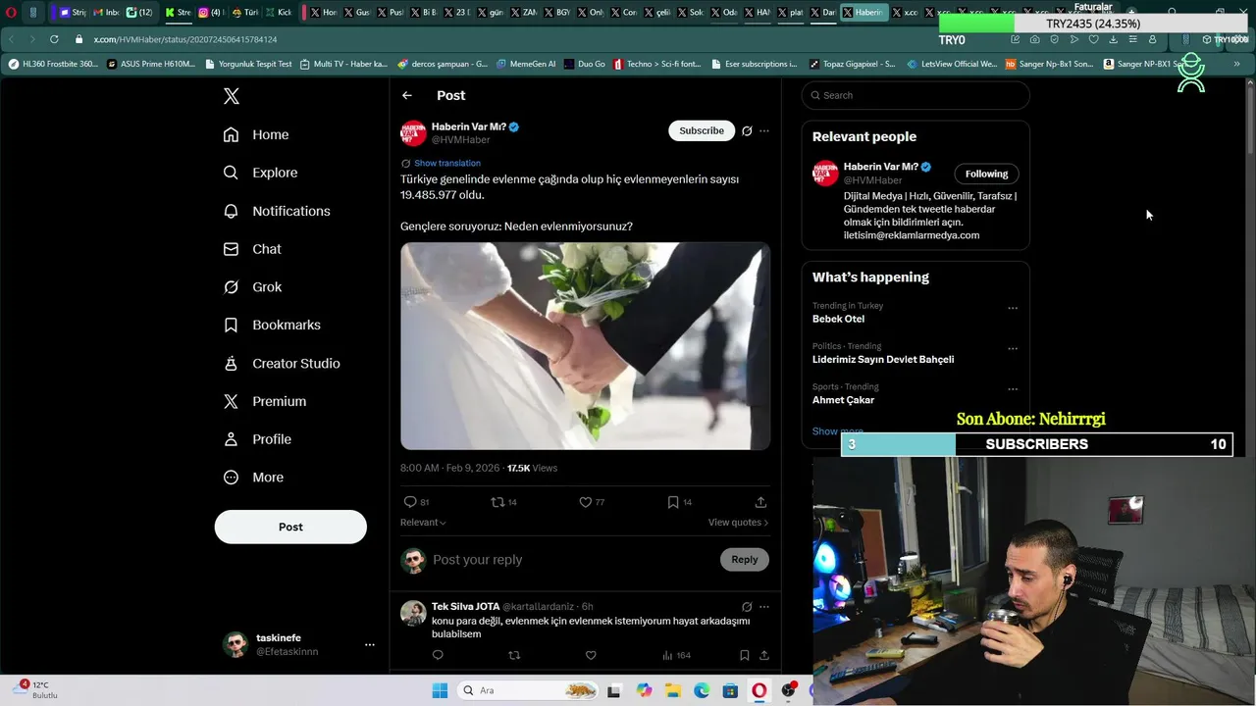
Task: Open the More menu in sidebar
Action: [x=253, y=478]
